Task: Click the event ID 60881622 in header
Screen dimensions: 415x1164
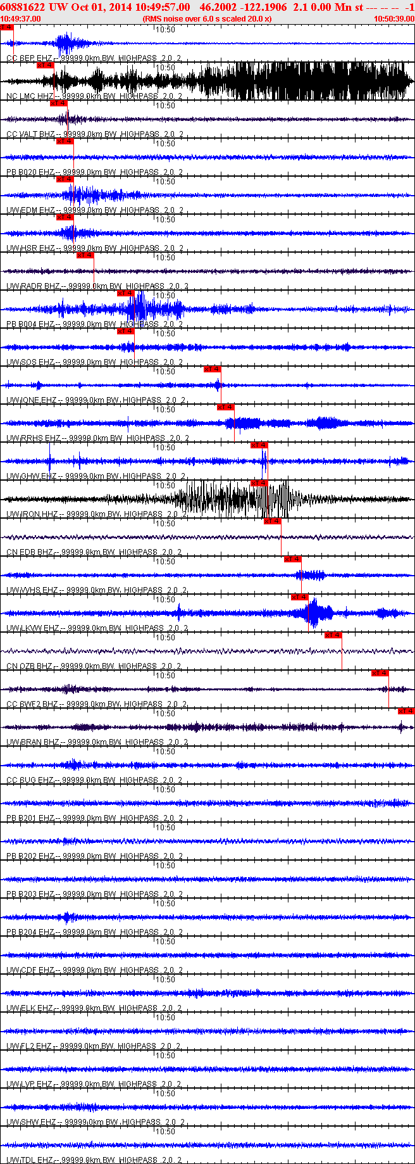Action: (x=23, y=6)
